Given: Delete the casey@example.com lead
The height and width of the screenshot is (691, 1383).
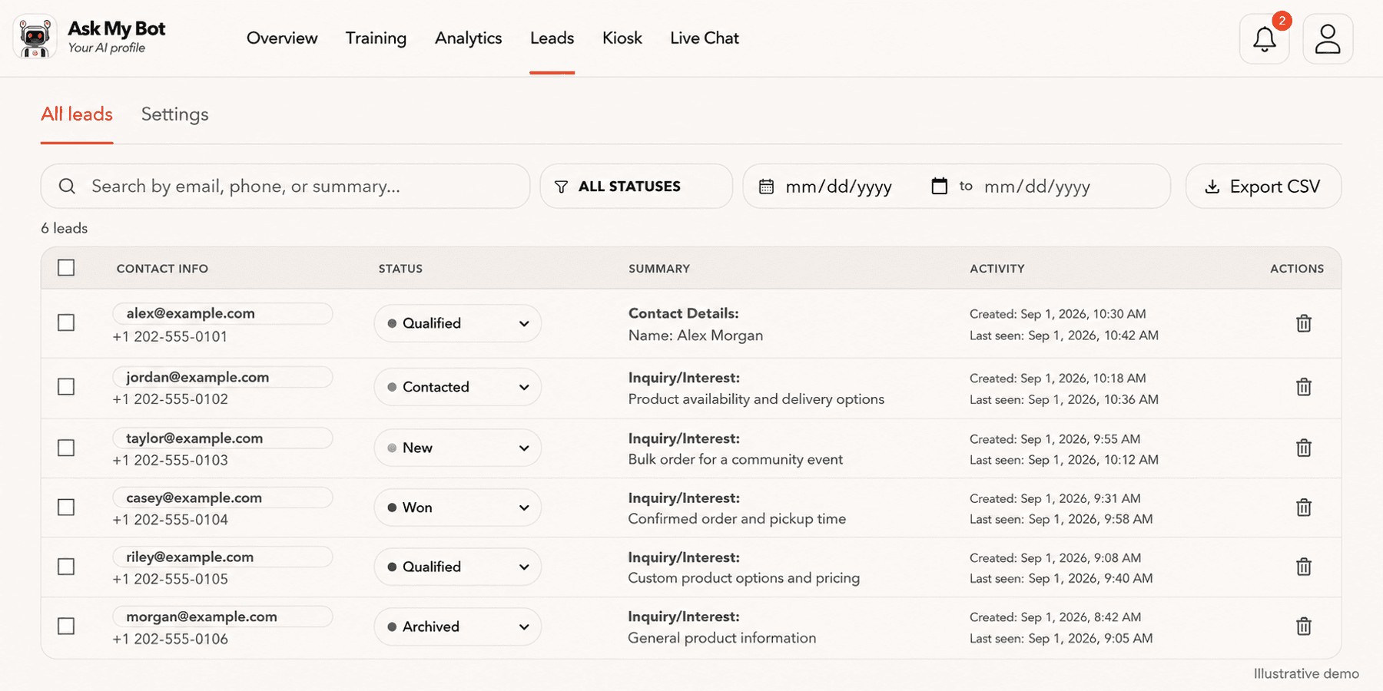Looking at the screenshot, I should click(x=1304, y=508).
